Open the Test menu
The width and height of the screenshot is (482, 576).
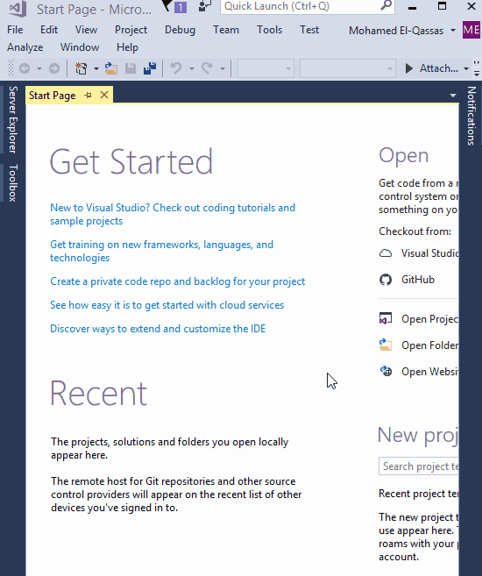[309, 30]
